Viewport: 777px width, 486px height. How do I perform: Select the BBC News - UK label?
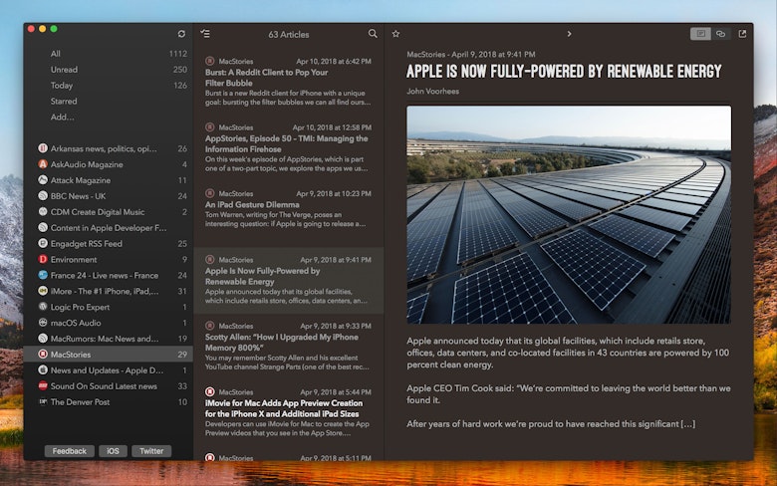(78, 195)
